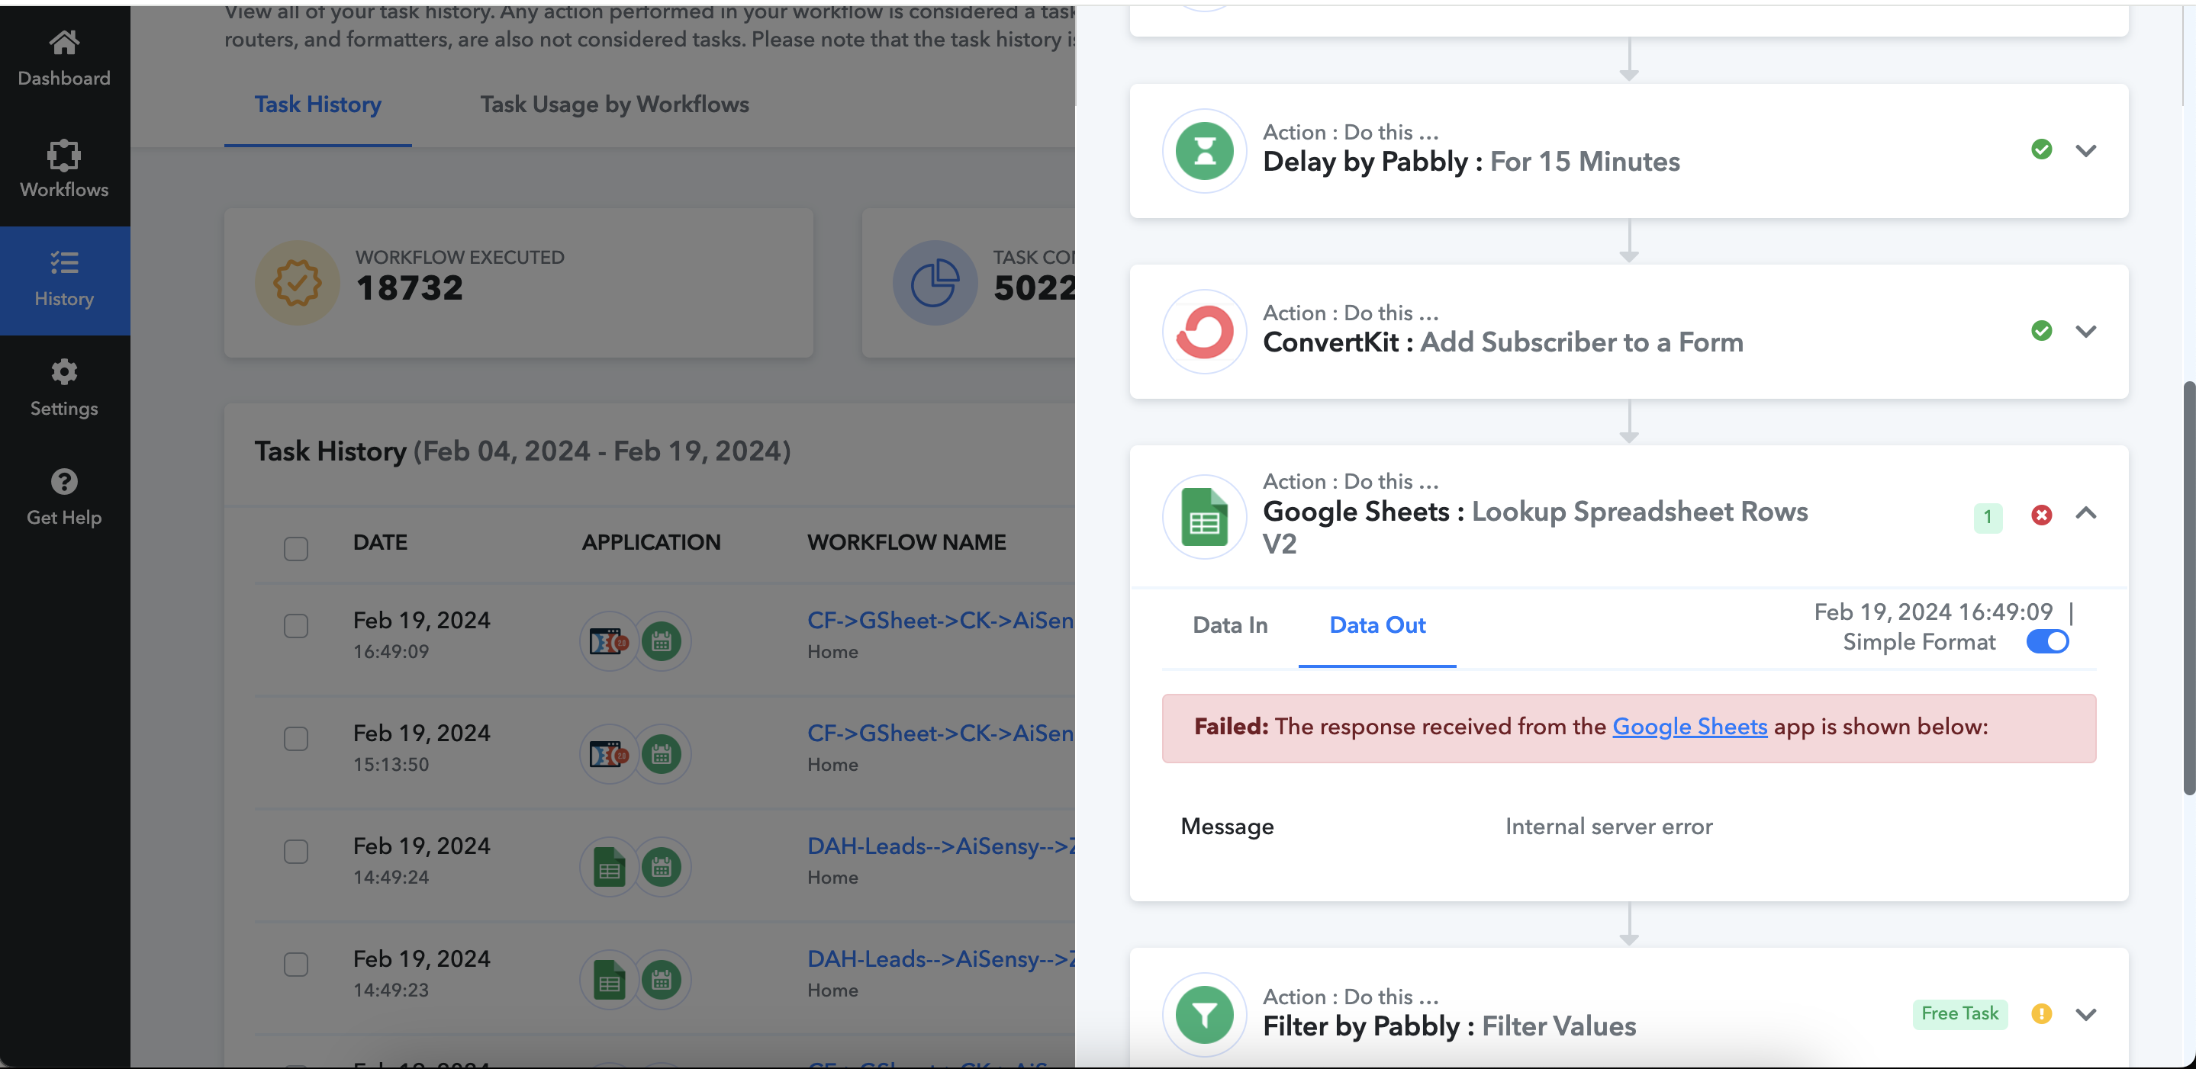This screenshot has height=1069, width=2196.
Task: Click the timestamp Feb 19, 2024 16:49:09 in panel
Action: click(1933, 612)
